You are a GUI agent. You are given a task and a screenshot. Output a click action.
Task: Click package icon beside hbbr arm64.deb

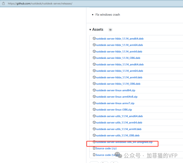click(x=94, y=45)
